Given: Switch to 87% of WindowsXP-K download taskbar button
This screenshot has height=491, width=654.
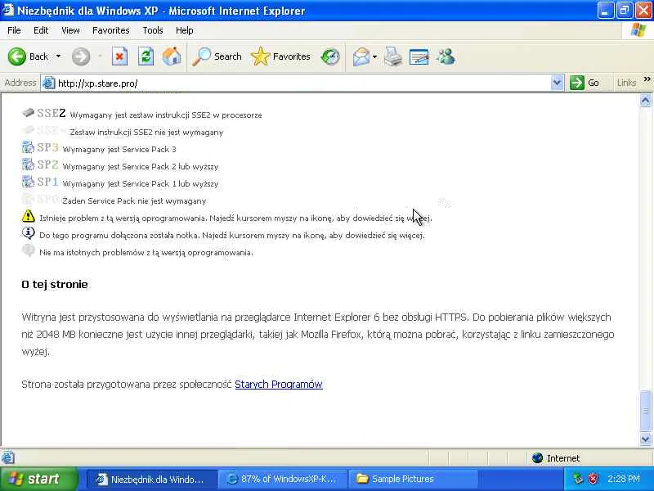Looking at the screenshot, I should point(283,479).
